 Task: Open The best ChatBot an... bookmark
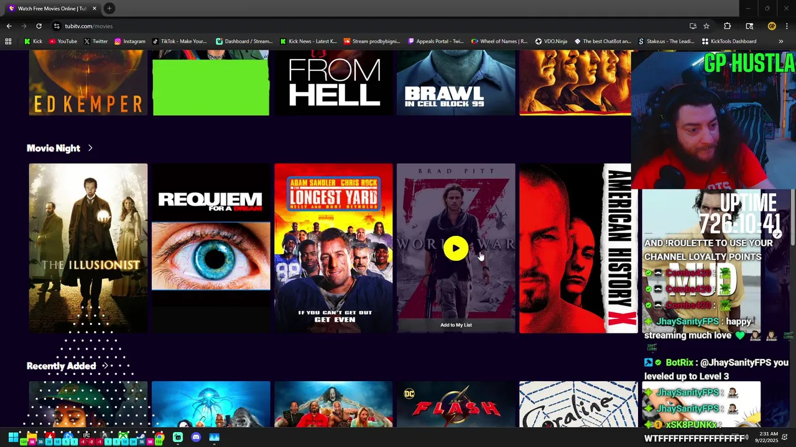point(603,42)
